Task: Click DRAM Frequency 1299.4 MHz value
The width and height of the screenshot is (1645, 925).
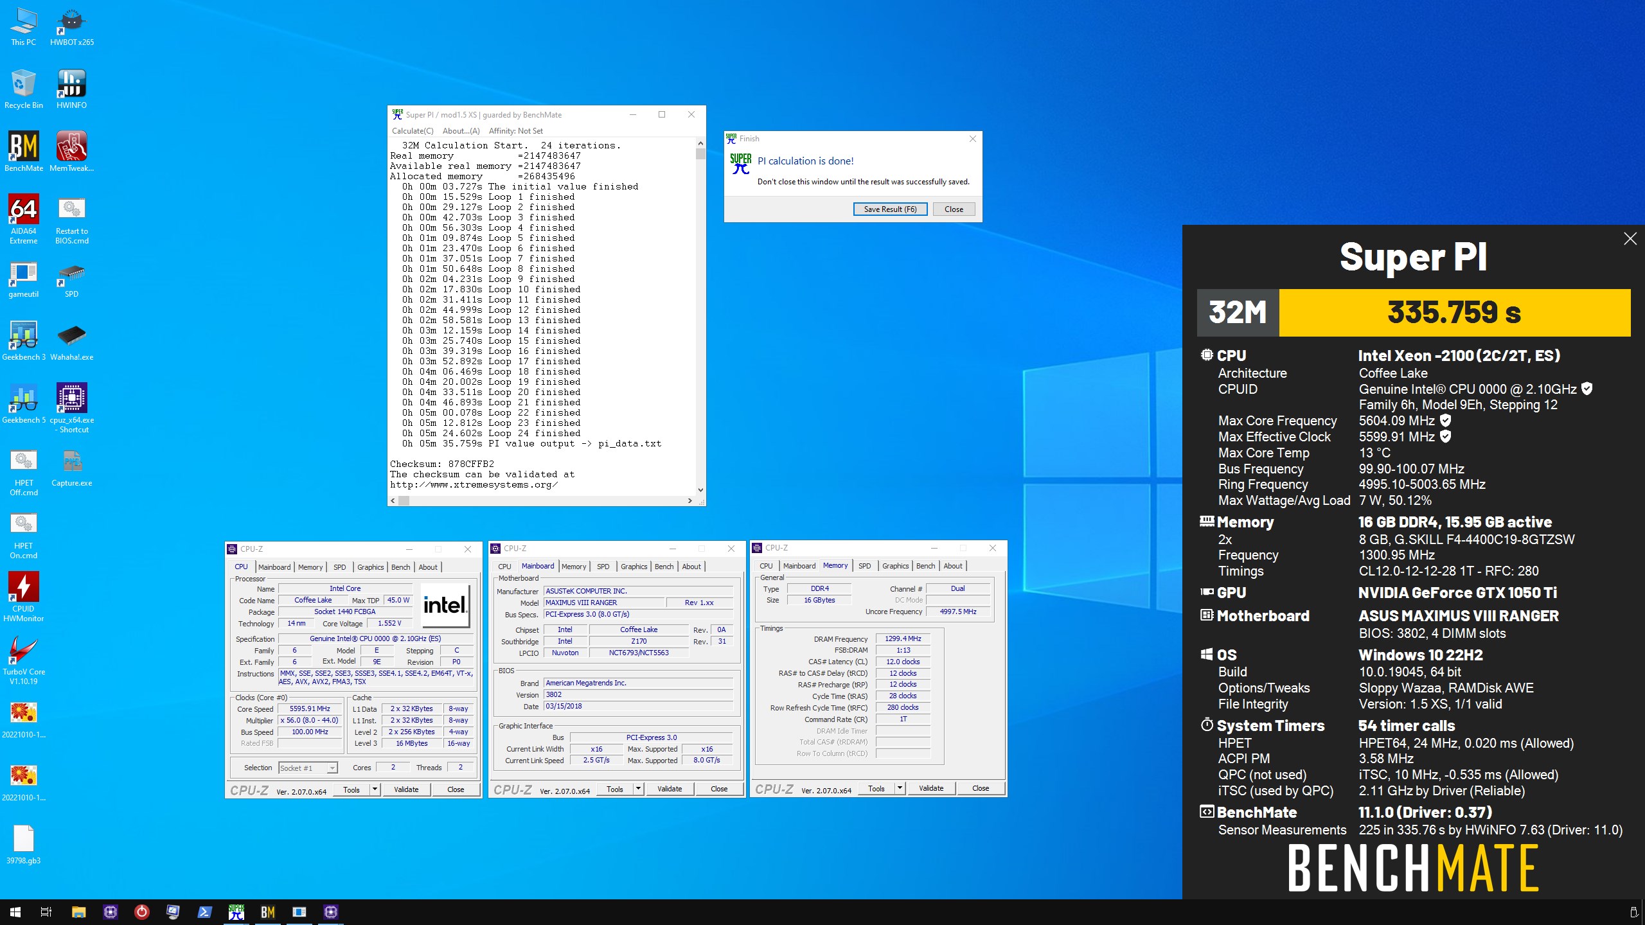Action: click(903, 639)
